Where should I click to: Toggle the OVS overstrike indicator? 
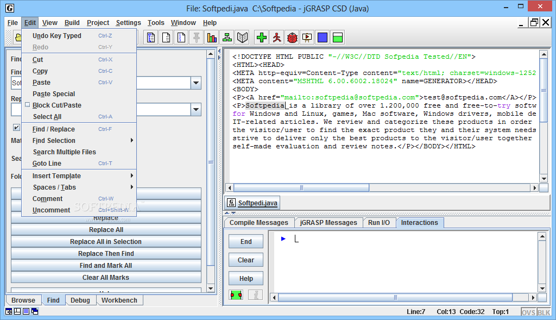[x=528, y=312]
